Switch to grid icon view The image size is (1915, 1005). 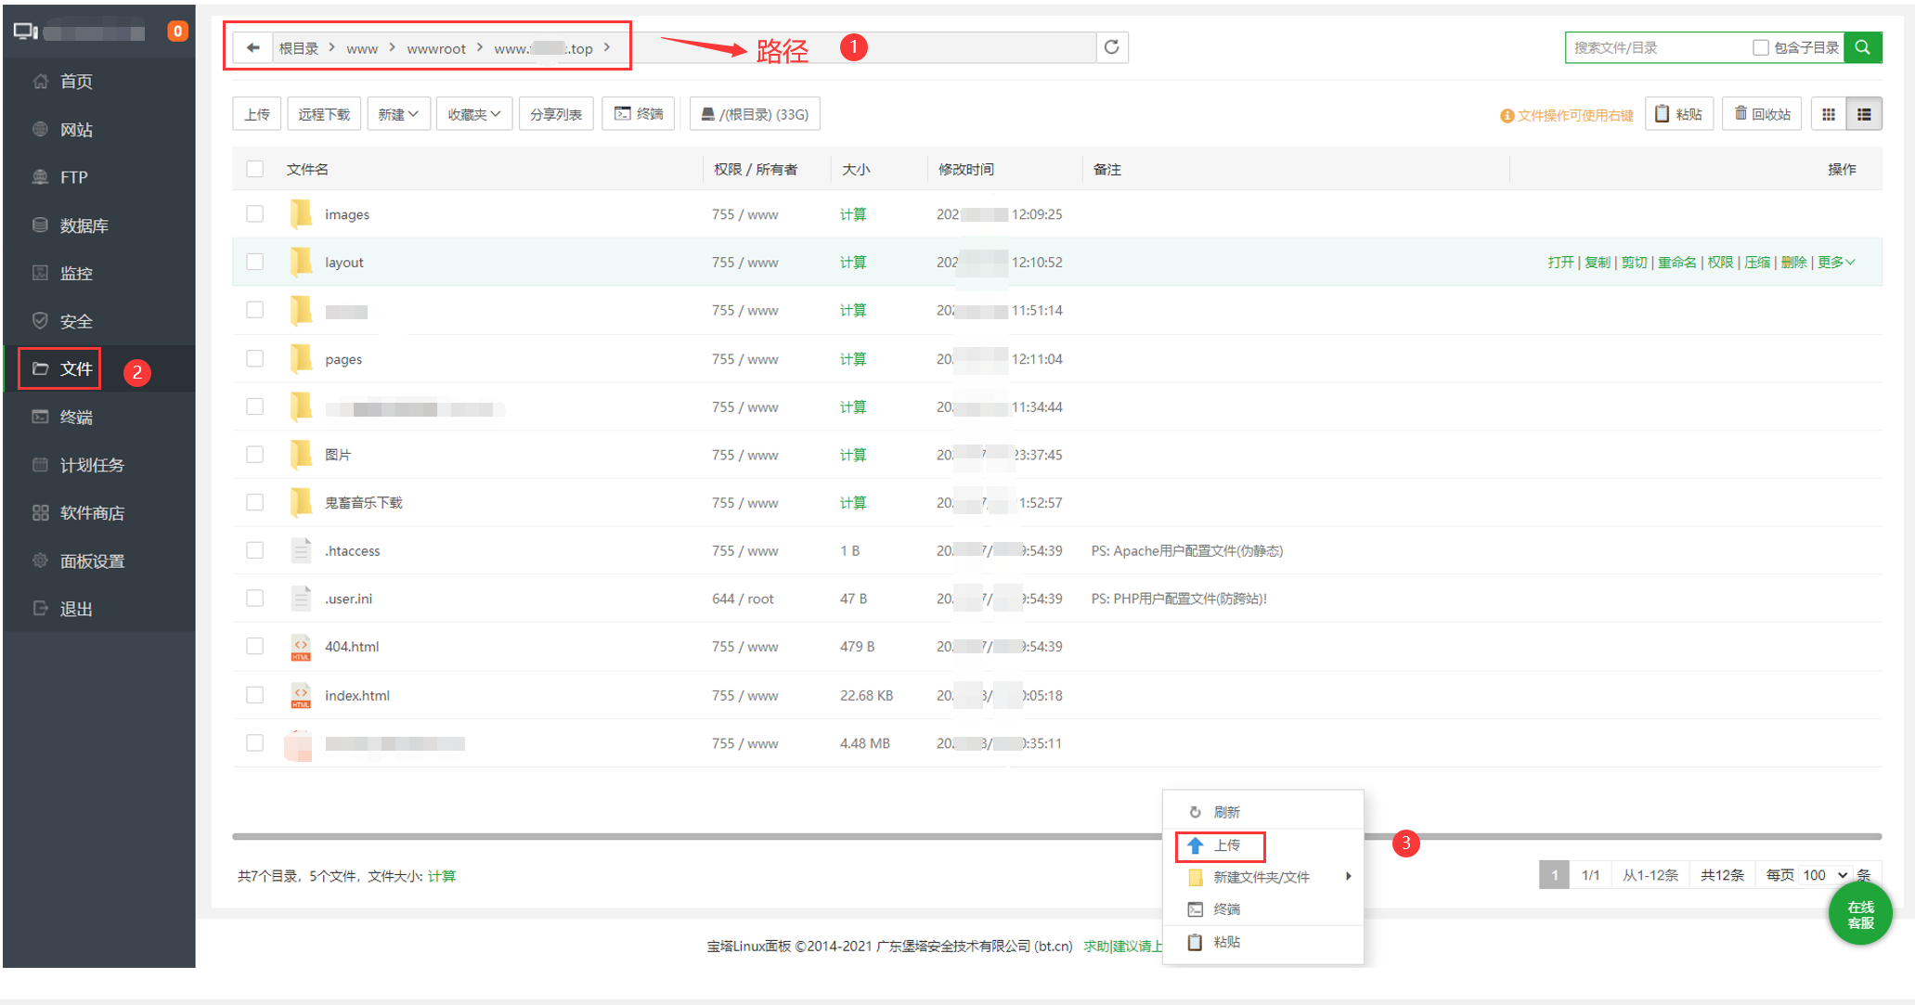[1829, 114]
